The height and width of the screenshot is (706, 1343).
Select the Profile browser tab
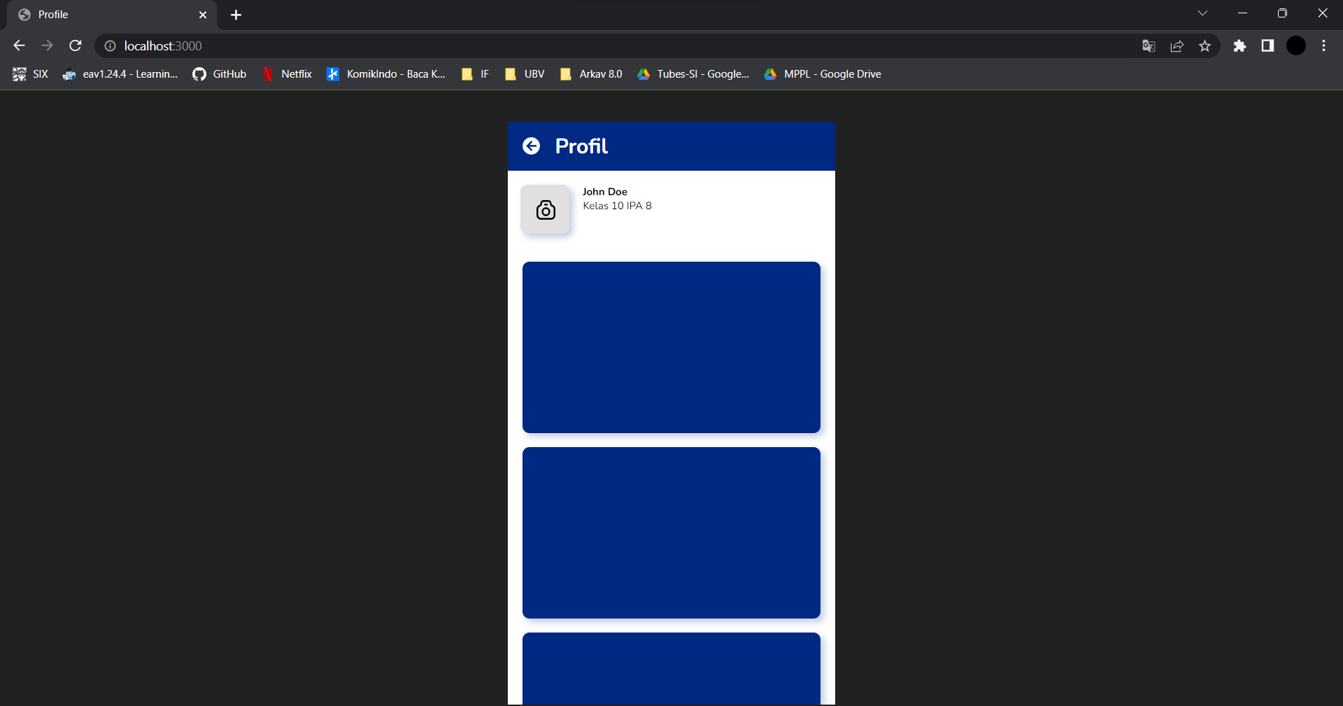pos(112,15)
